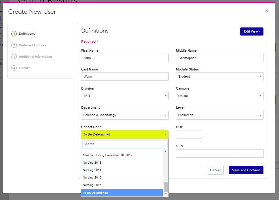Pick the To Be Determined list option

(x=122, y=193)
